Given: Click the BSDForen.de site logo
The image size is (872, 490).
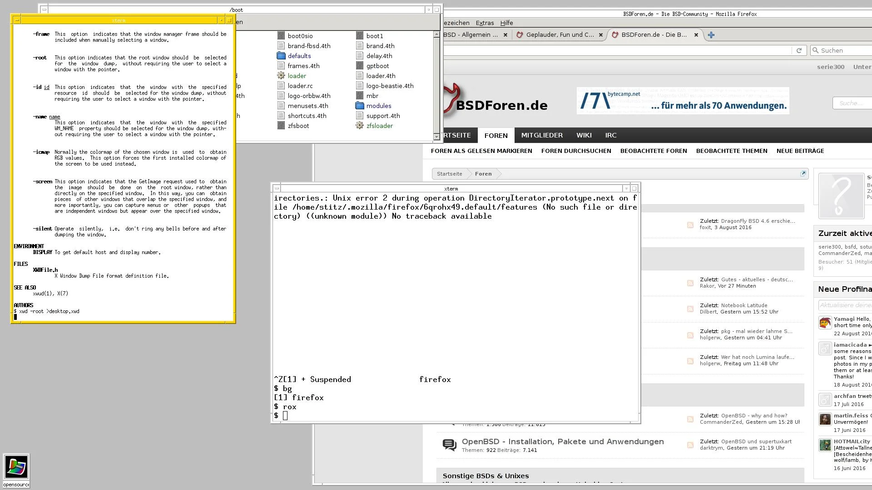Looking at the screenshot, I should (495, 100).
